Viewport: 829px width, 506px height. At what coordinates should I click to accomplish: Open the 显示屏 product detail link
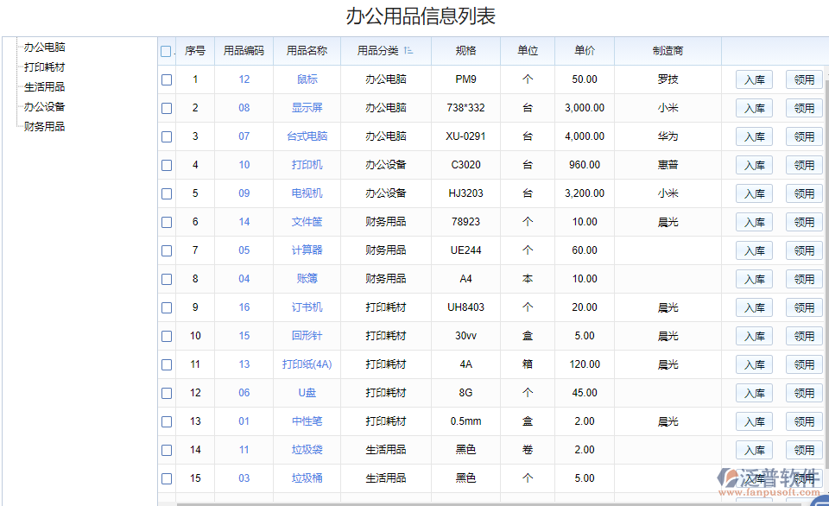point(307,107)
